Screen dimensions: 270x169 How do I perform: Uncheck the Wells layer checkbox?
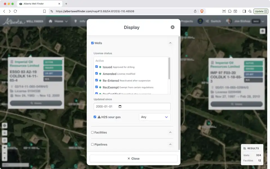pos(93,43)
